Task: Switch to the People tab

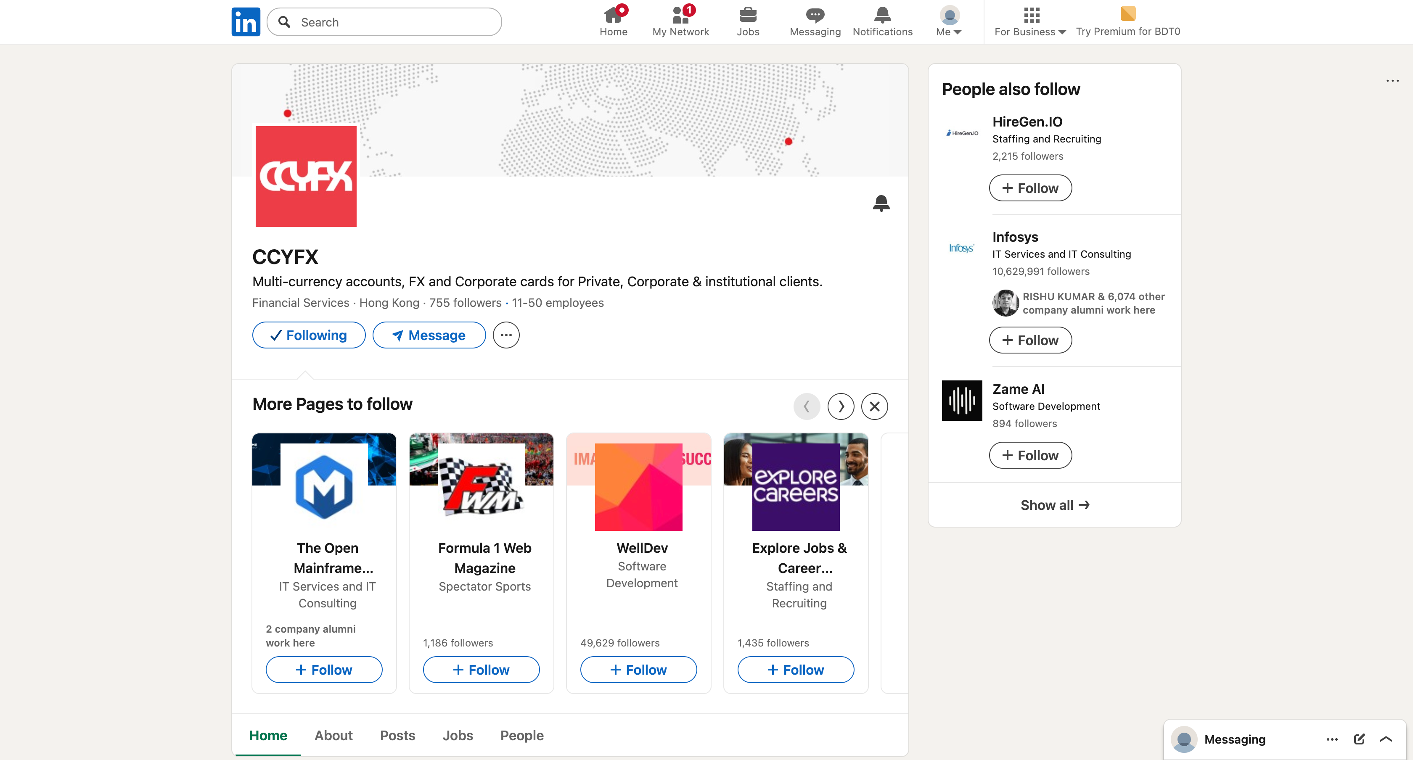Action: coord(521,735)
